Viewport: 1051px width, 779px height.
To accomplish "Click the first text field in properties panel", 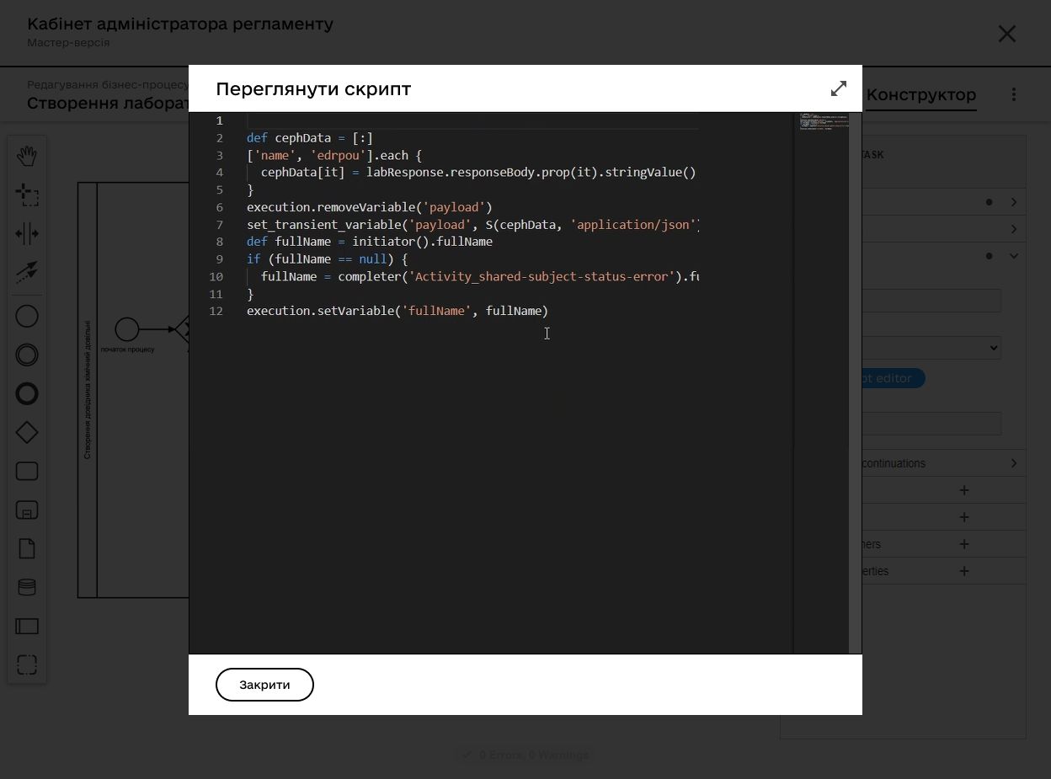I will (931, 301).
